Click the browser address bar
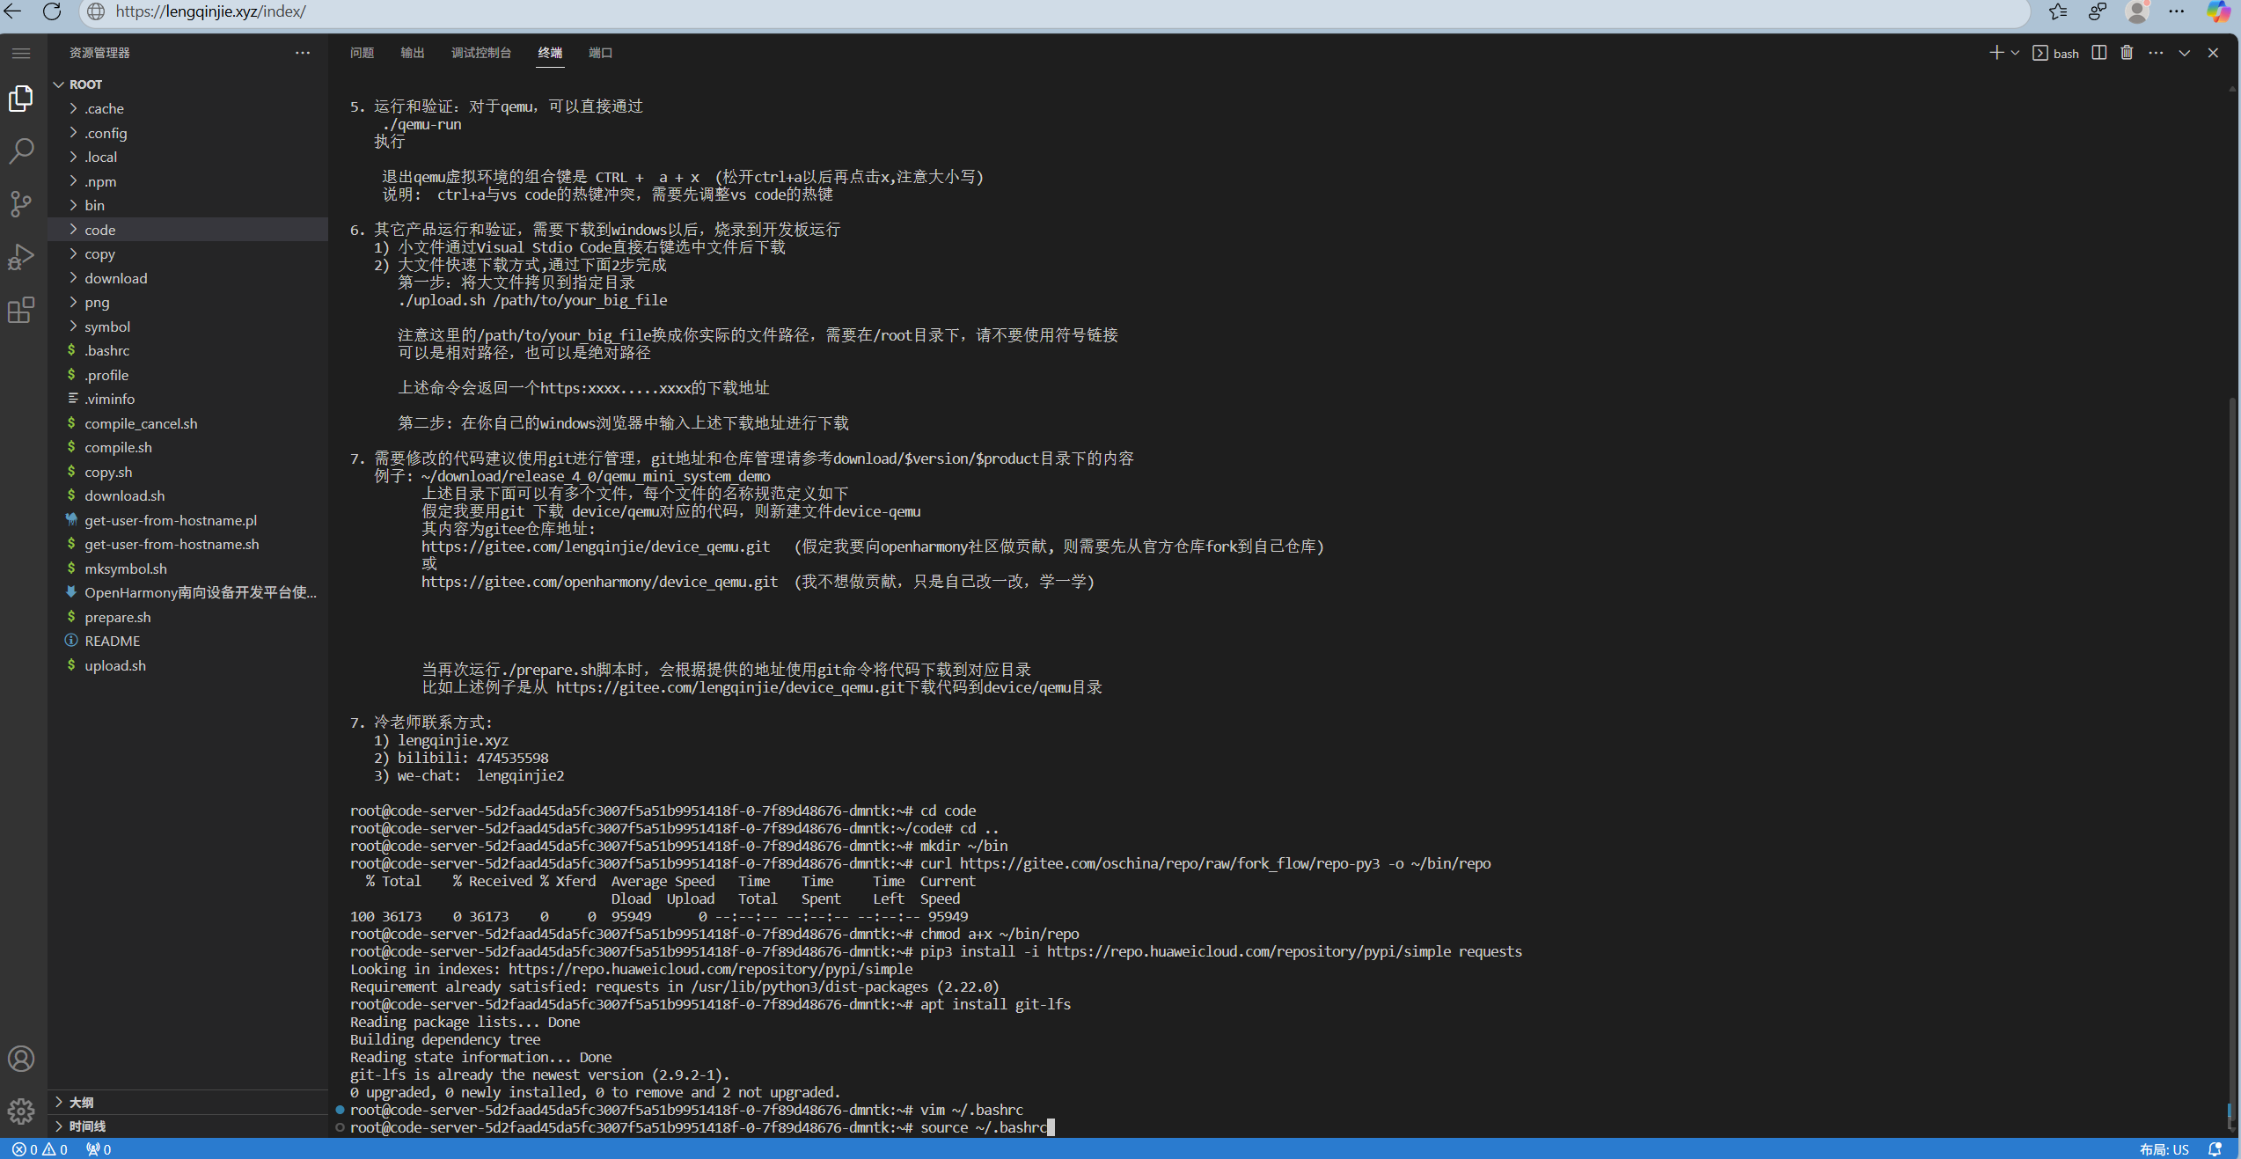Image resolution: width=2241 pixels, height=1159 pixels. click(211, 11)
